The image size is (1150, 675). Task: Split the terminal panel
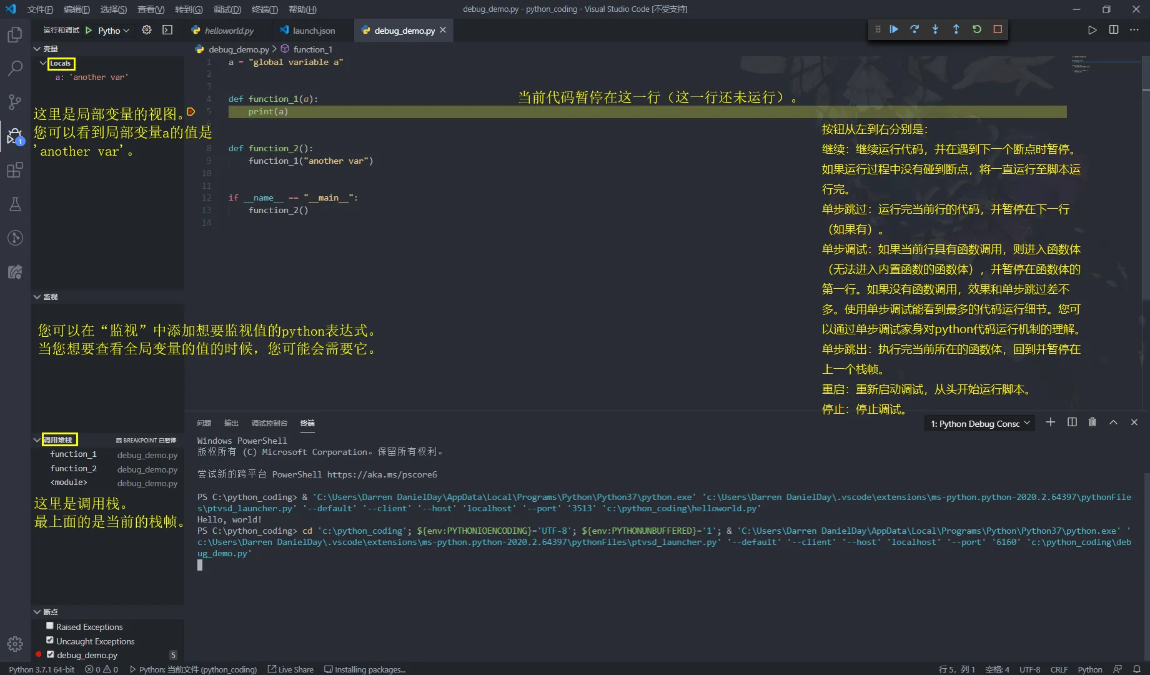[x=1072, y=422]
